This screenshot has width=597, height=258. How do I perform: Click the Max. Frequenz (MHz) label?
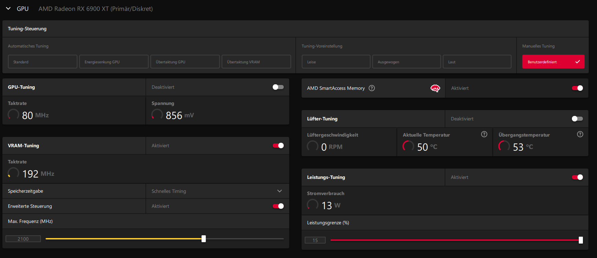[x=30, y=221]
